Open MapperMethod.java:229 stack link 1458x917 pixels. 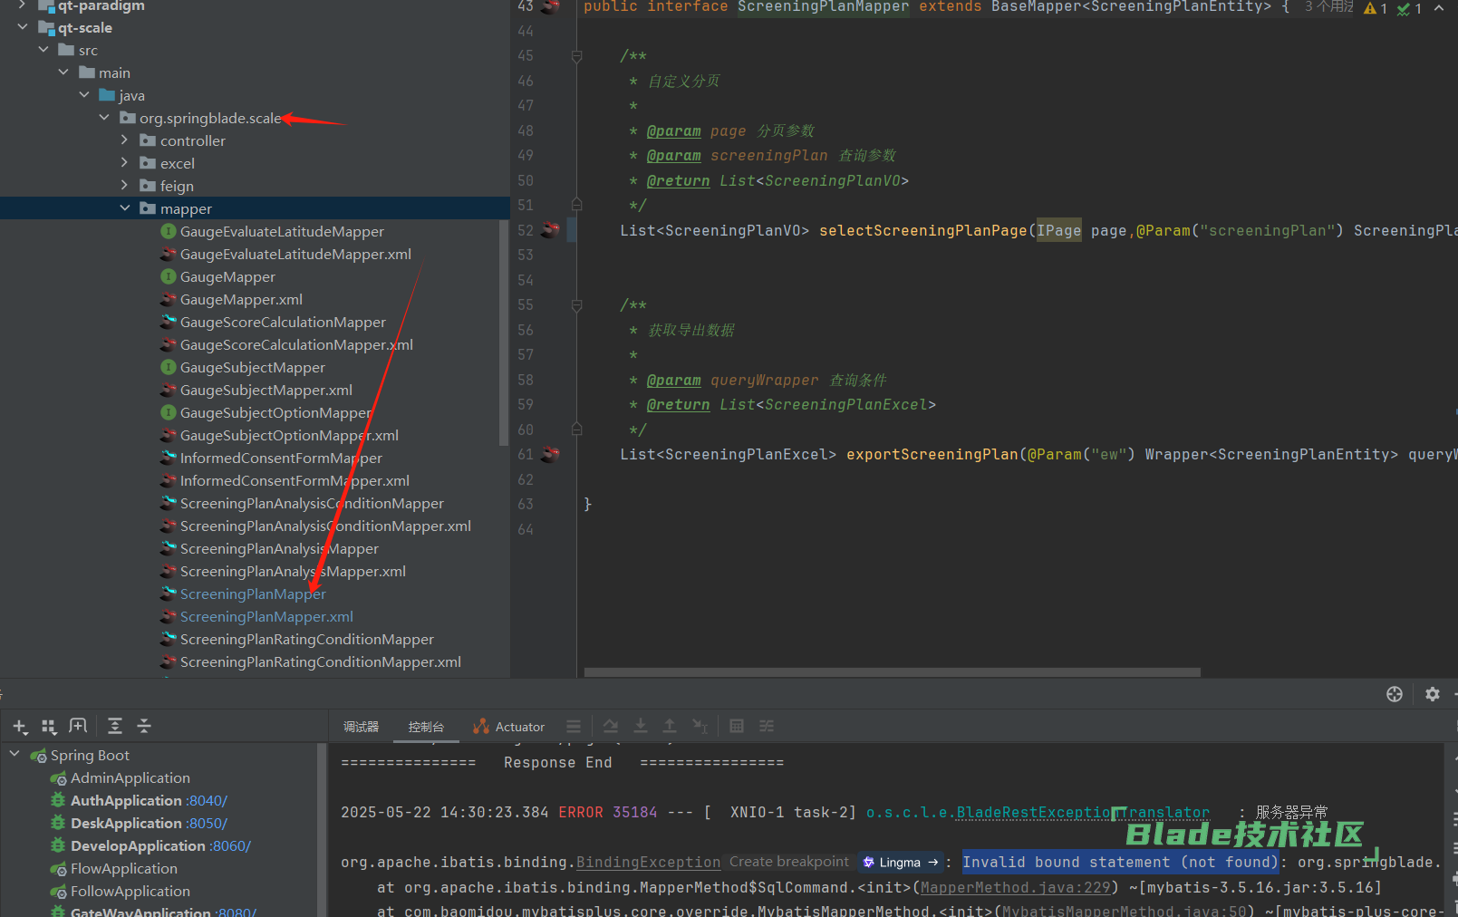[1015, 887]
